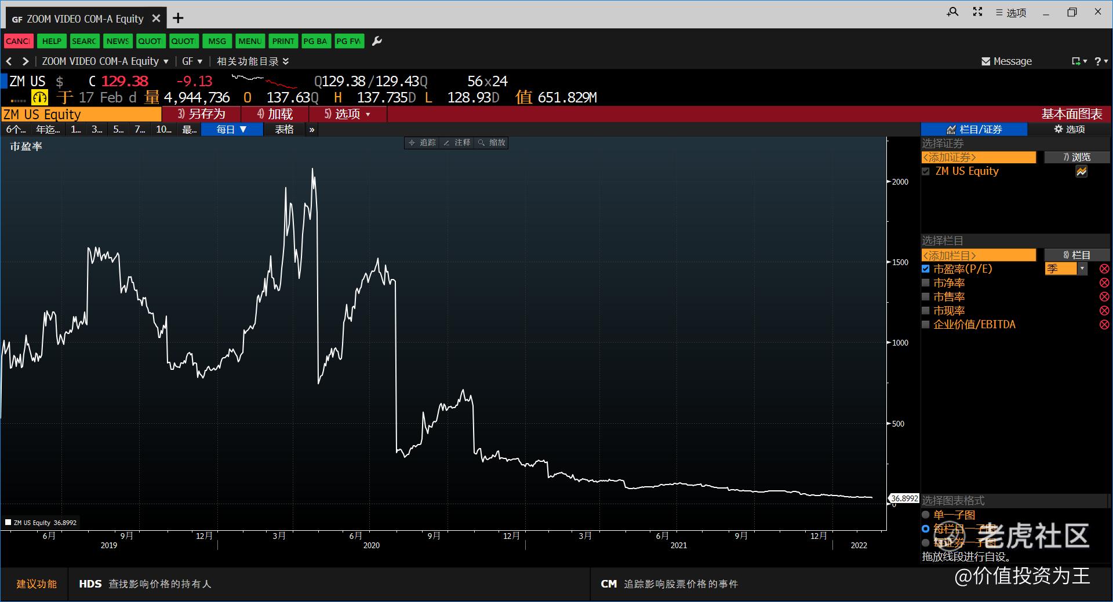Activate the 追踪 tracking crosshair tool
This screenshot has height=602, width=1113.
click(421, 142)
